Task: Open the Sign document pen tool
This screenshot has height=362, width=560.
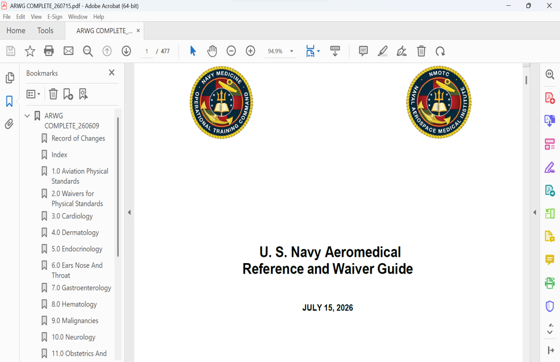Action: coord(402,51)
